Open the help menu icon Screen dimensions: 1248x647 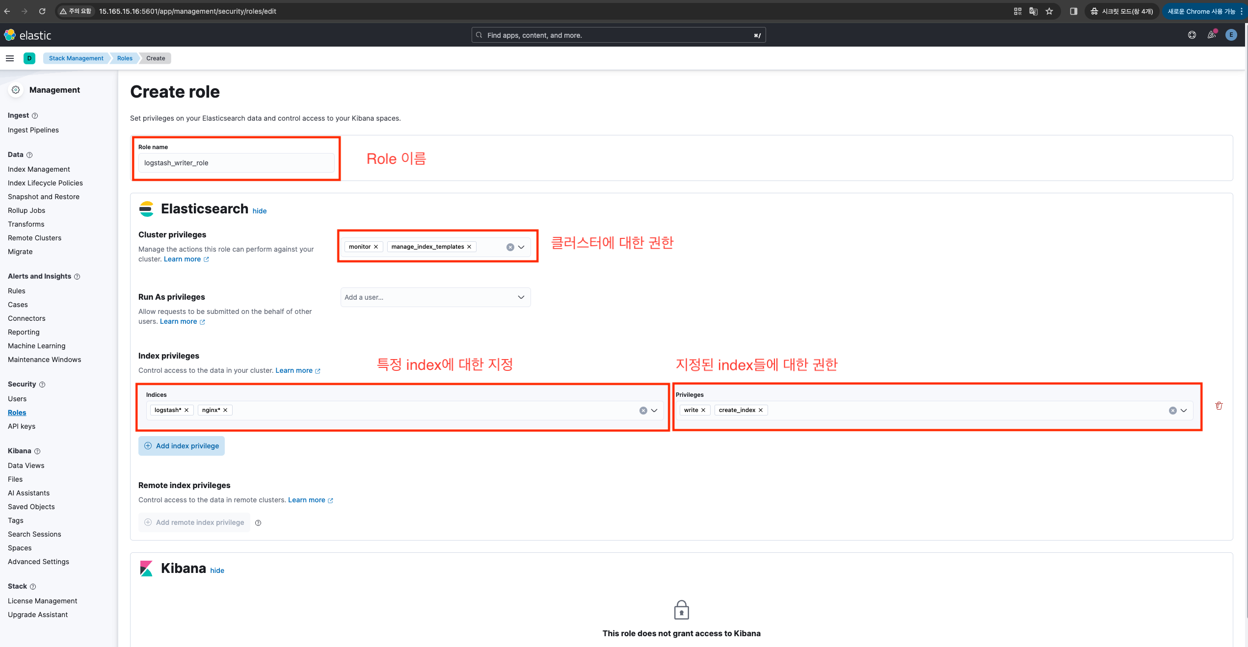(1192, 35)
